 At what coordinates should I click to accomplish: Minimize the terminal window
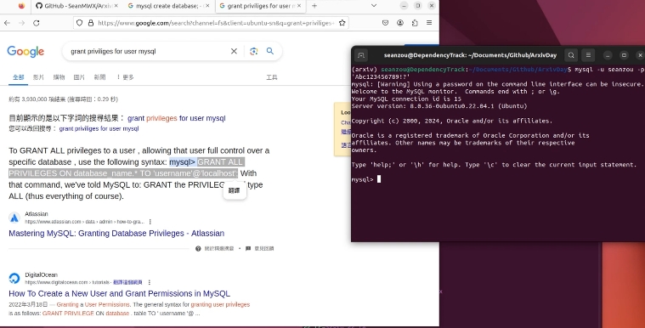(608, 55)
